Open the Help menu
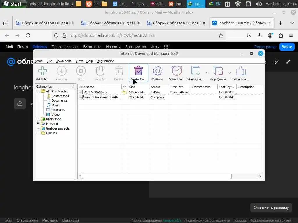298x223 pixels. coord(90,61)
